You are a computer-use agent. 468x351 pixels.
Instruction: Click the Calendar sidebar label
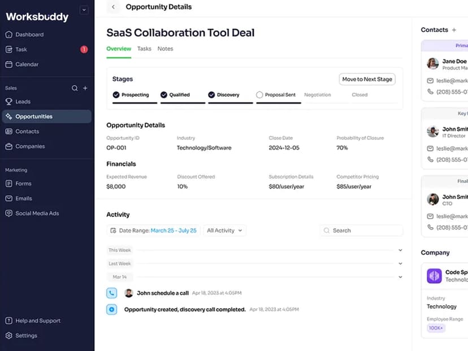click(x=27, y=64)
